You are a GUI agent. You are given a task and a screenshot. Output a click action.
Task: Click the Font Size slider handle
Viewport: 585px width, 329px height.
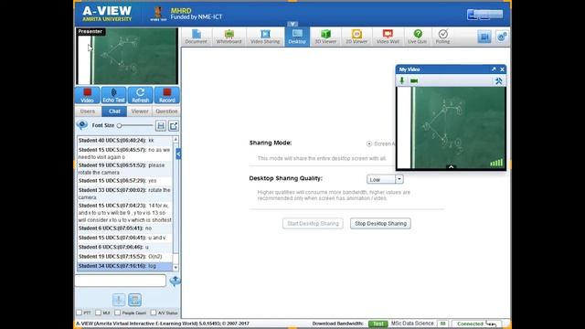[x=120, y=126]
